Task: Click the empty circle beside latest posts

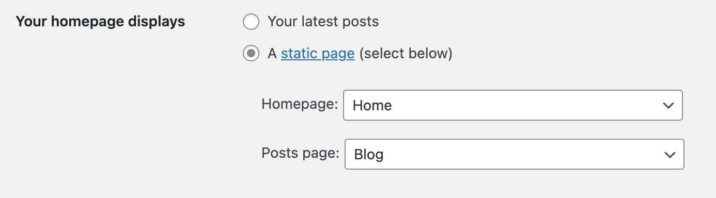Action: coord(251,22)
